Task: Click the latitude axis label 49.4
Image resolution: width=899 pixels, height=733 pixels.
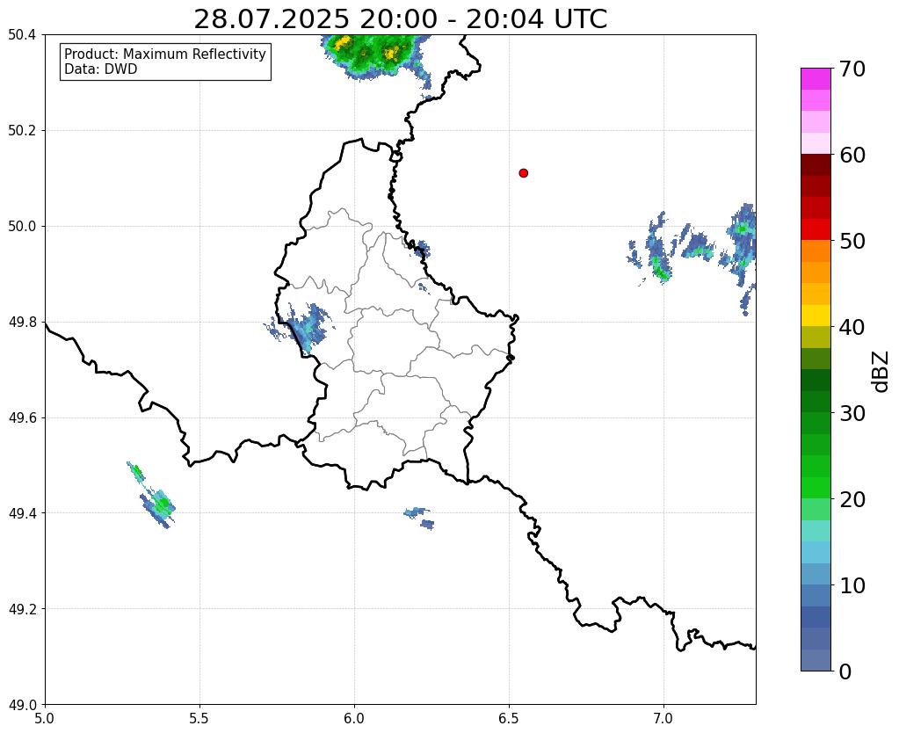Action: pos(22,513)
